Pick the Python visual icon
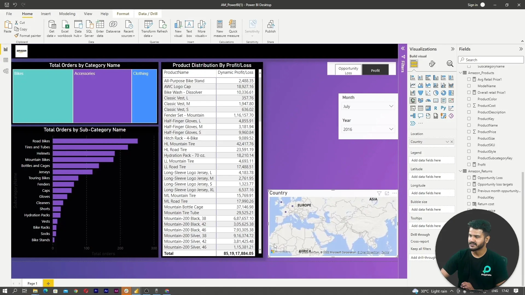The height and width of the screenshot is (295, 525). point(443,108)
